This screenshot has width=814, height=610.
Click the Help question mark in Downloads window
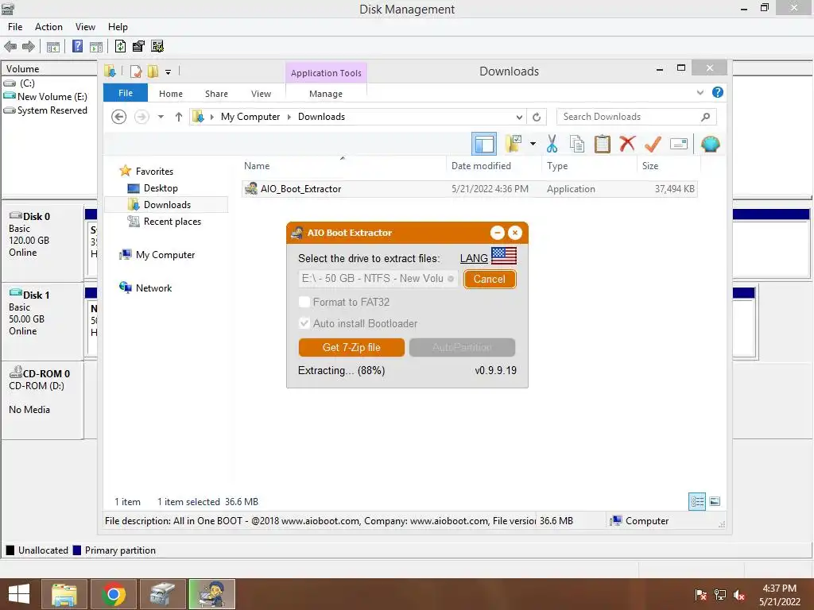click(718, 92)
